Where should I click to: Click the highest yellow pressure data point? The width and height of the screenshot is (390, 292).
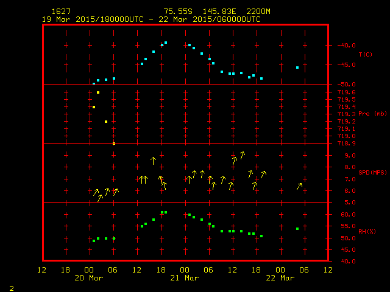(98, 92)
